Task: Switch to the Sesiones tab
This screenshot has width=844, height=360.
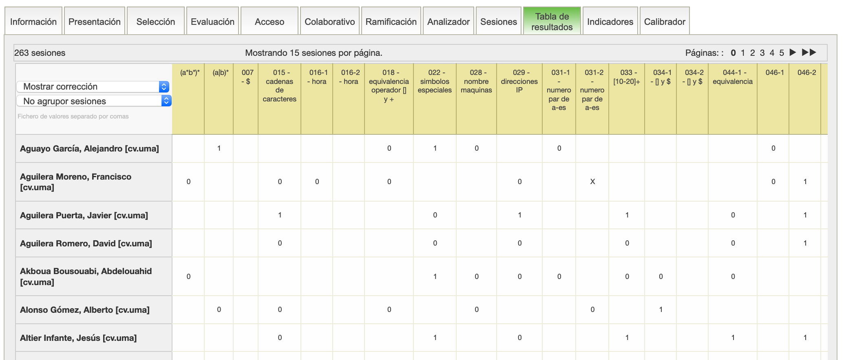Action: (498, 22)
